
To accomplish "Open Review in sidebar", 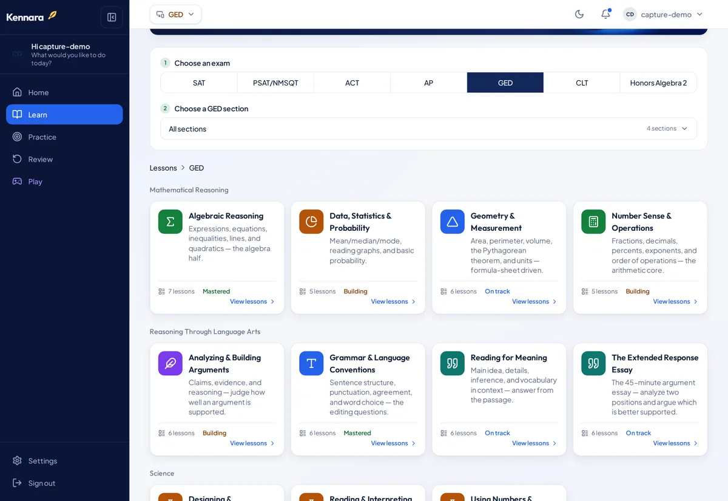I will (x=64, y=159).
